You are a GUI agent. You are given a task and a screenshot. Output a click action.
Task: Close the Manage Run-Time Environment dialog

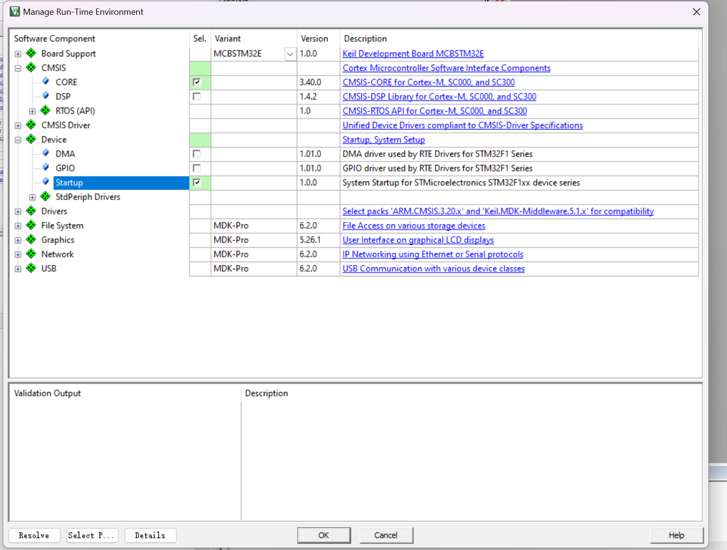coord(696,12)
